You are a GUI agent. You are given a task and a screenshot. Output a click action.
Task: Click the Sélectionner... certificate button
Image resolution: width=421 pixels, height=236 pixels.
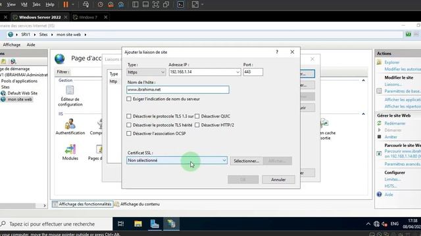(x=246, y=161)
